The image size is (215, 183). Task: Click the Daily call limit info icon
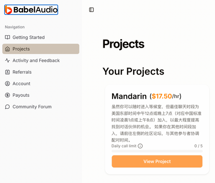click(x=140, y=146)
